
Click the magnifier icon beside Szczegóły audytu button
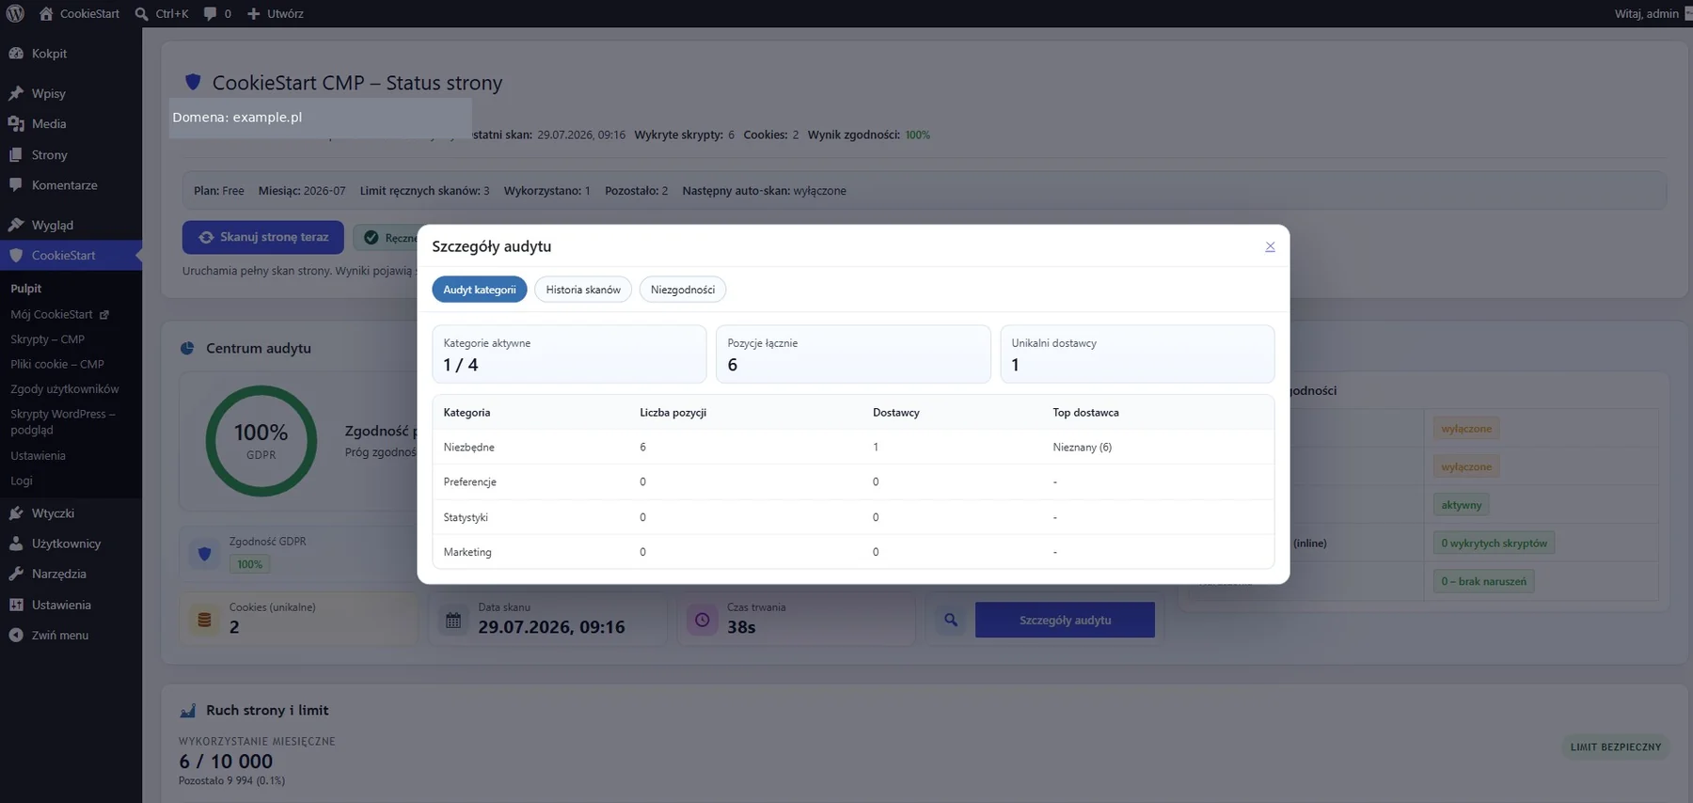pos(951,620)
